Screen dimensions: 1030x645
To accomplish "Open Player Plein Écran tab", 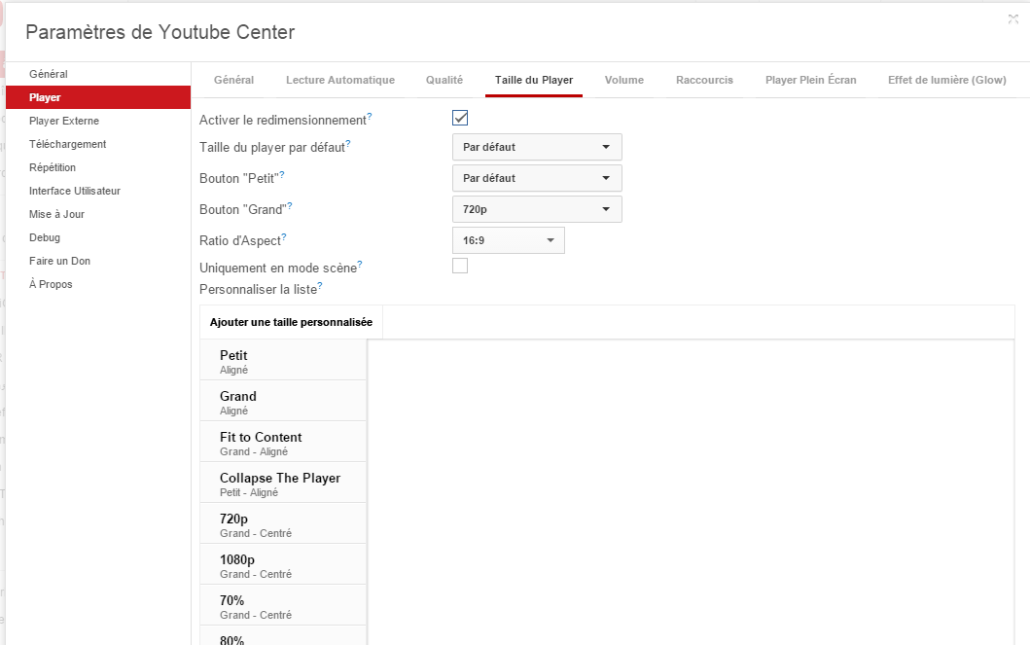I will coord(810,80).
